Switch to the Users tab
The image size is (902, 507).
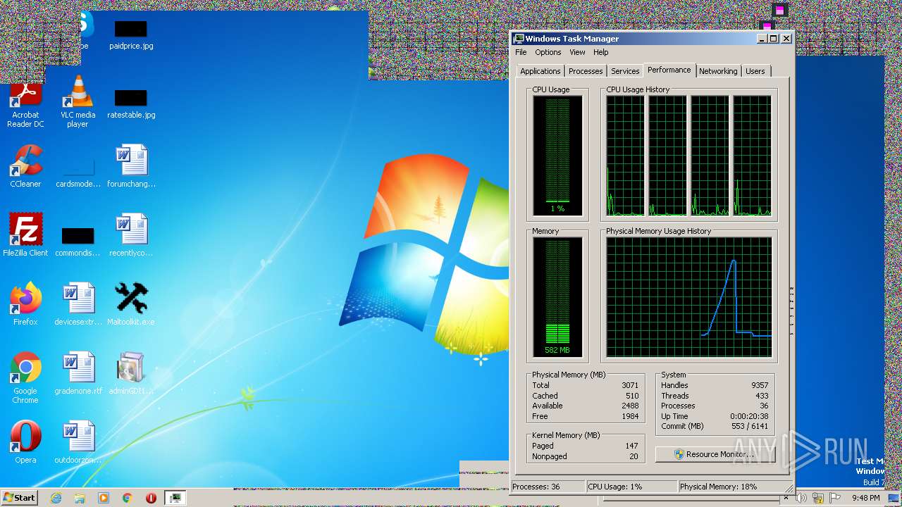click(x=755, y=71)
